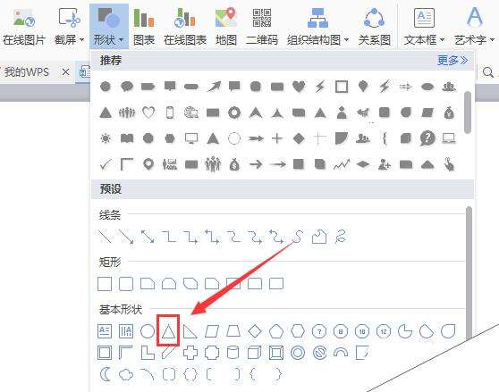Select the crescent moon basic shape
This screenshot has height=392, width=499.
pos(105,374)
